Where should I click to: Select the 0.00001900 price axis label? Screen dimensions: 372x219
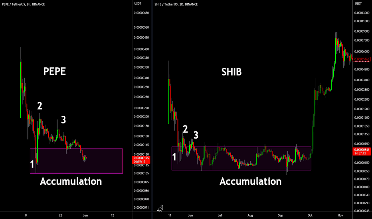(x=362, y=109)
